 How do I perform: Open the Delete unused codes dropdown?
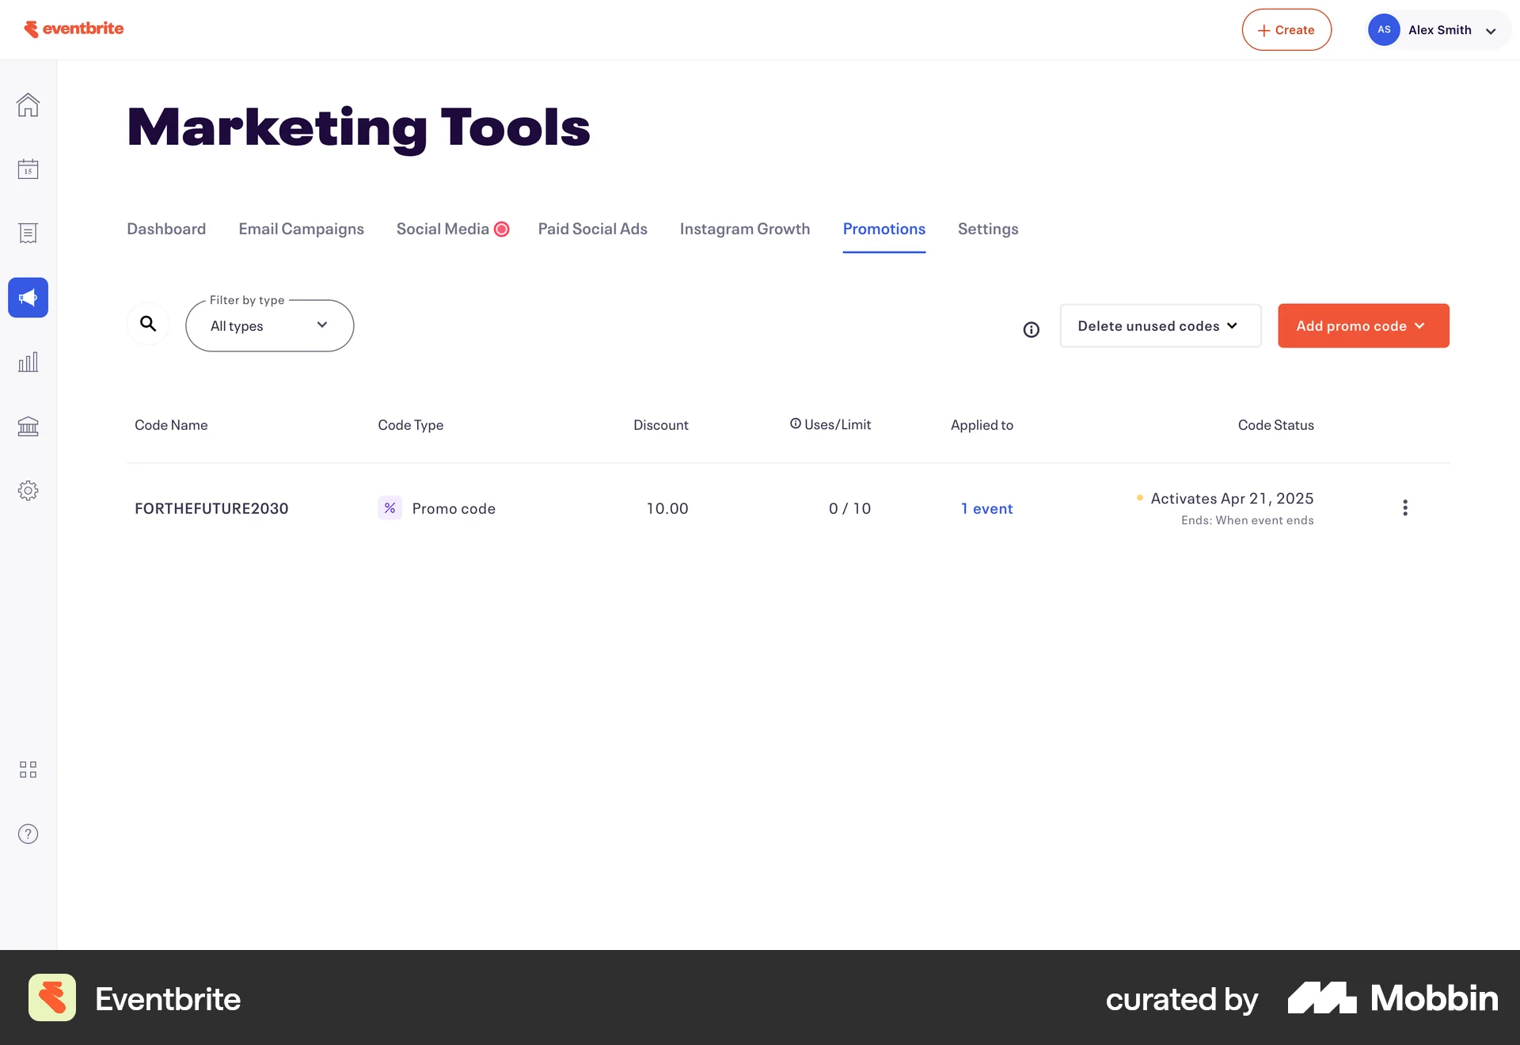point(1160,325)
